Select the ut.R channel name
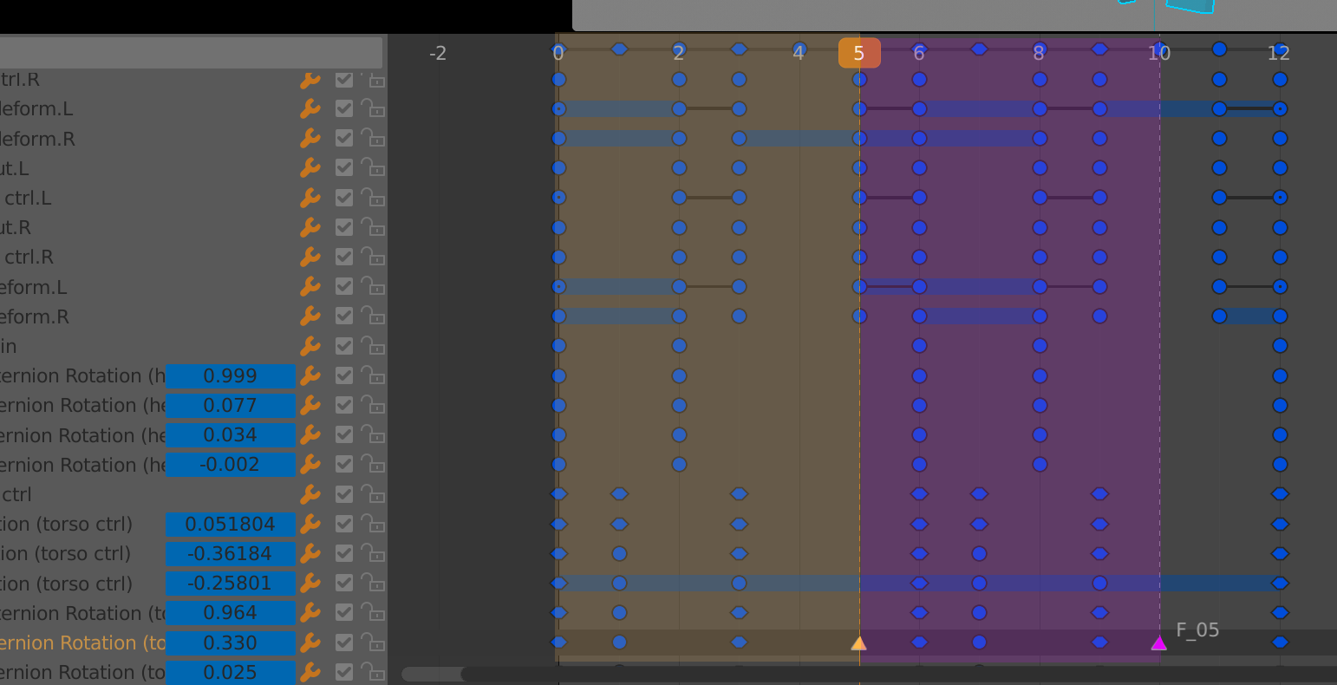Viewport: 1337px width, 685px height. click(x=16, y=227)
